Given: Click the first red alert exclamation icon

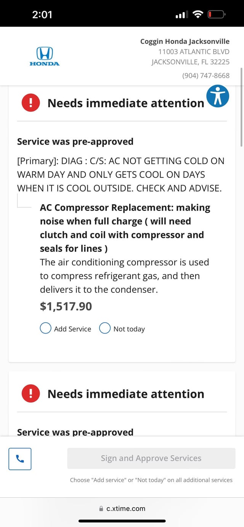Looking at the screenshot, I should pos(30,102).
